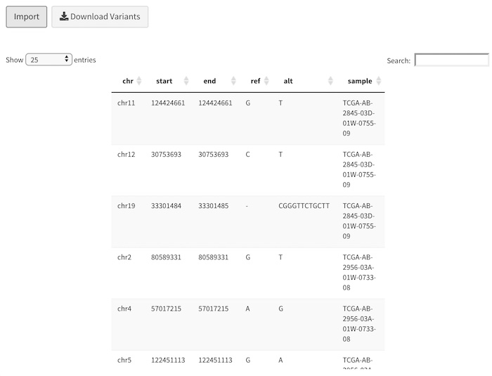Click sort arrows icon beside ref column
Image resolution: width=492 pixels, height=376 pixels.
[x=266, y=82]
